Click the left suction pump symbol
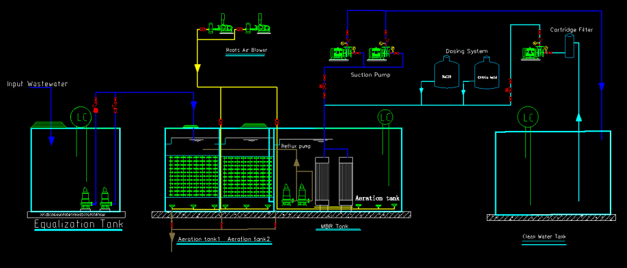The width and height of the screenshot is (627, 268). [338, 54]
